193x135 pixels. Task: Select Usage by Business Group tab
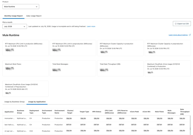14,102
